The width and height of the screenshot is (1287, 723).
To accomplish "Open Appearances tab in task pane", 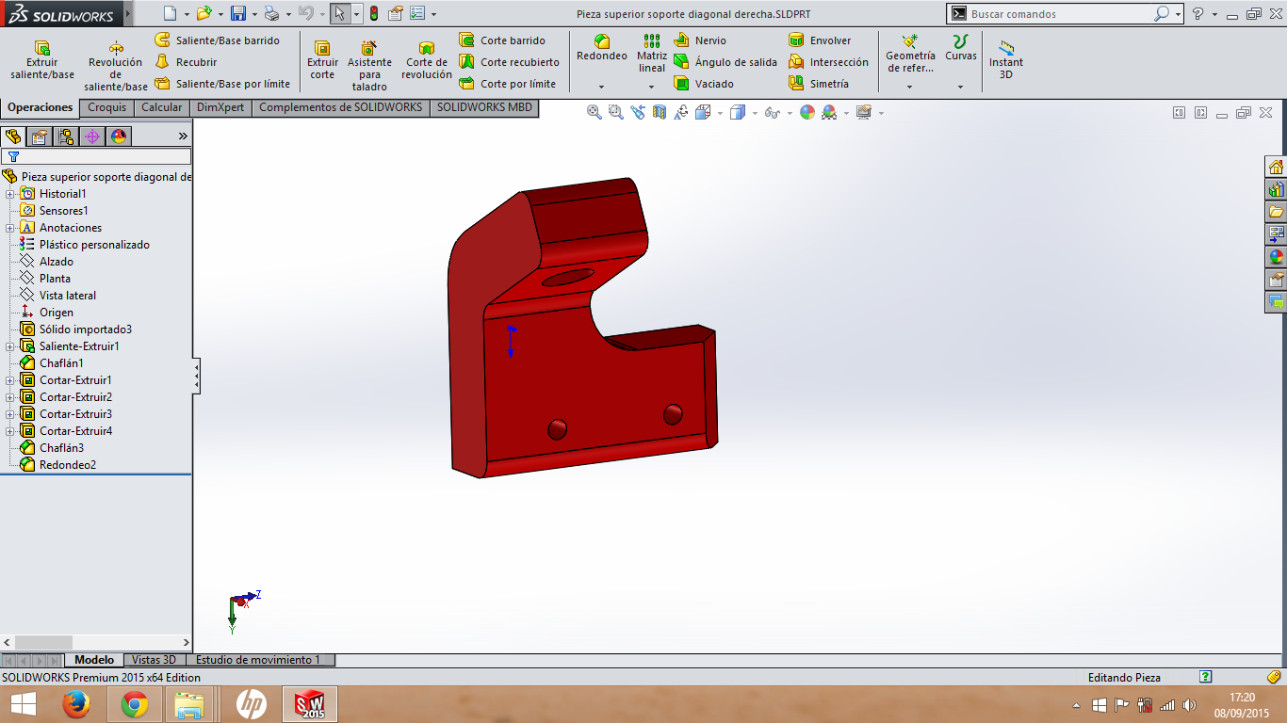I will tap(1276, 257).
